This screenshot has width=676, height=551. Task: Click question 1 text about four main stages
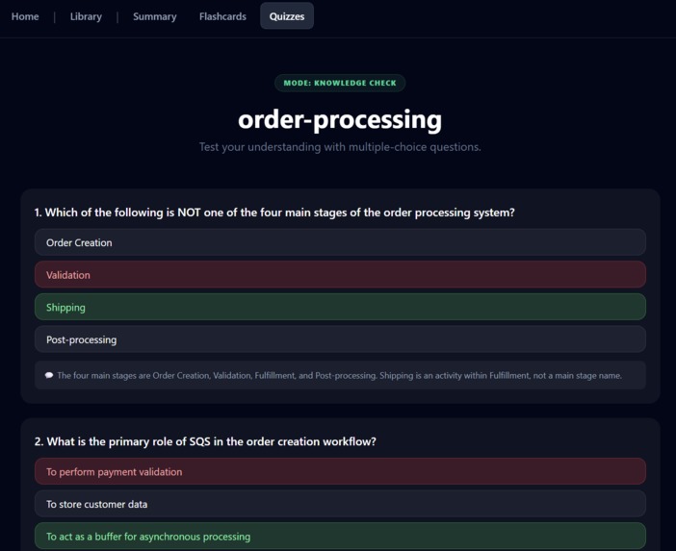point(274,213)
